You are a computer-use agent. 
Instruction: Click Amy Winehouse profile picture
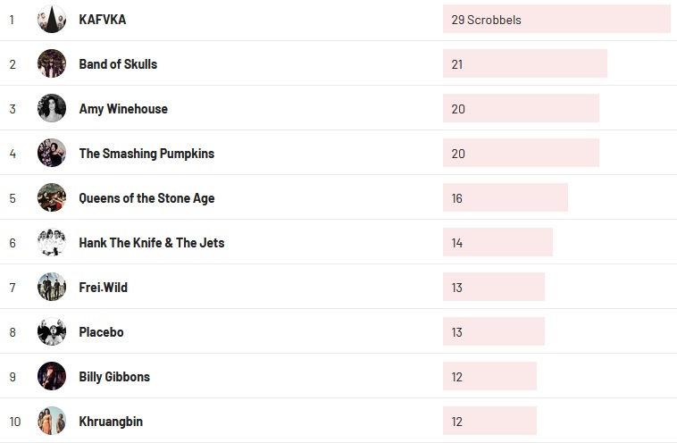[x=52, y=108]
